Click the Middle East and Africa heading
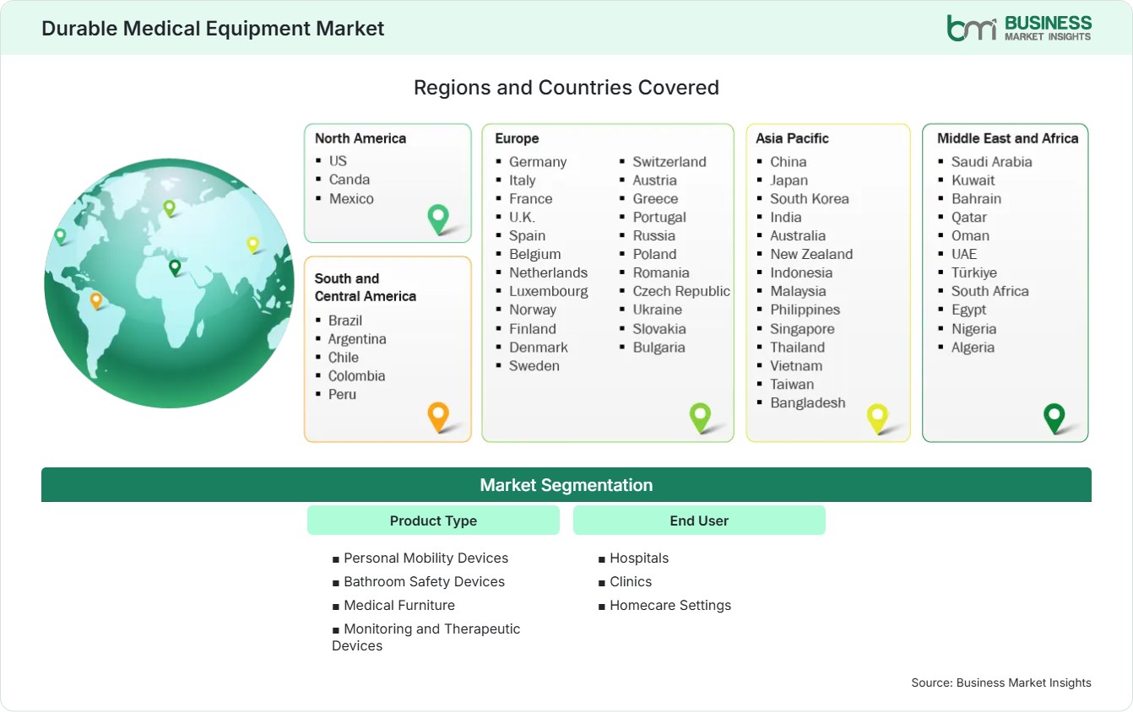This screenshot has width=1133, height=712. 1008,138
